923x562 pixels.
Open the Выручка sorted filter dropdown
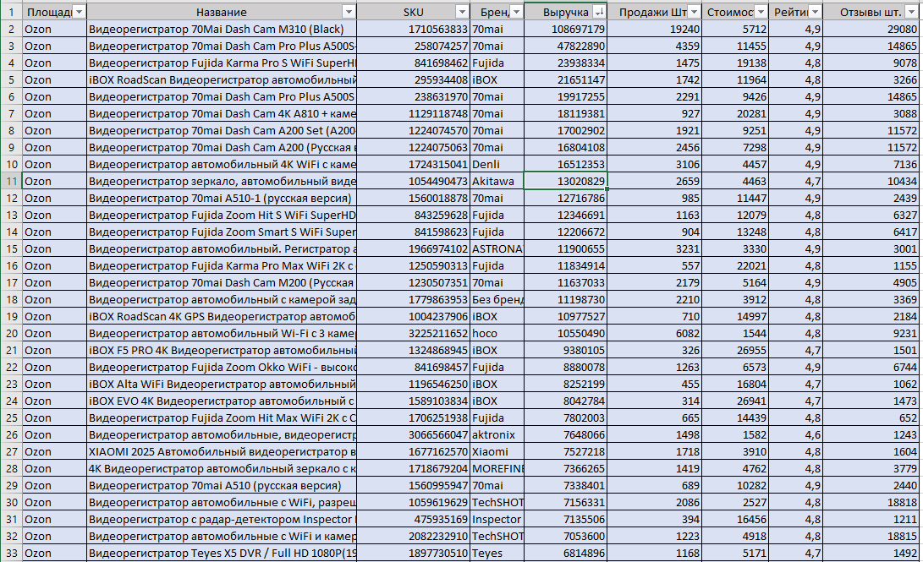[x=599, y=12]
